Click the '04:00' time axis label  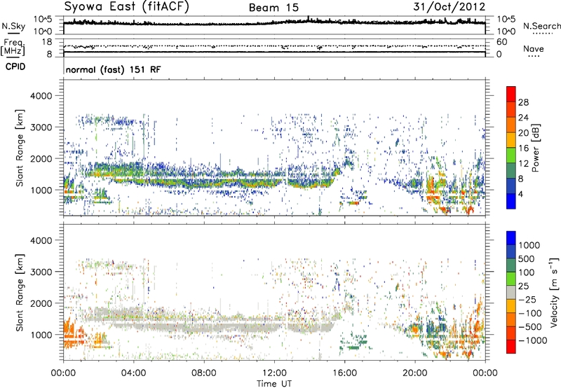pyautogui.click(x=133, y=373)
